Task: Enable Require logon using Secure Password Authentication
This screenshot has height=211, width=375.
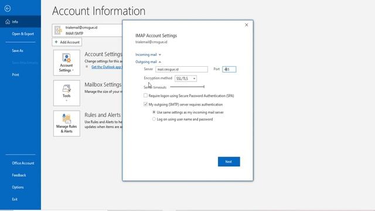Action: (145, 96)
